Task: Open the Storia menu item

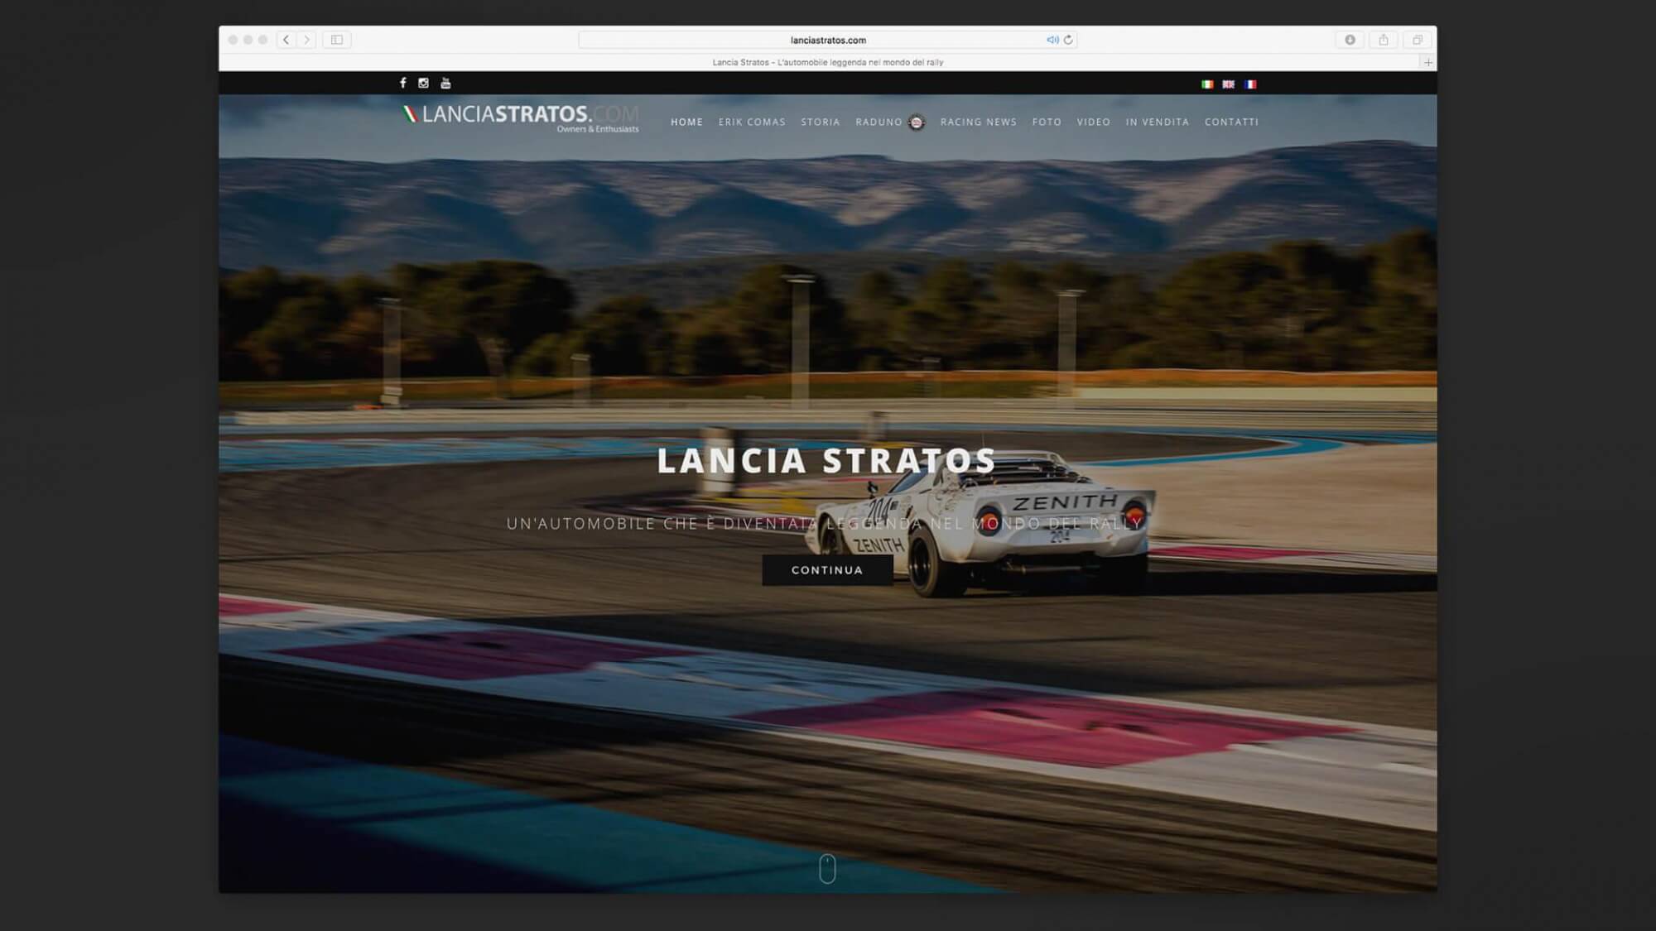Action: (x=821, y=122)
